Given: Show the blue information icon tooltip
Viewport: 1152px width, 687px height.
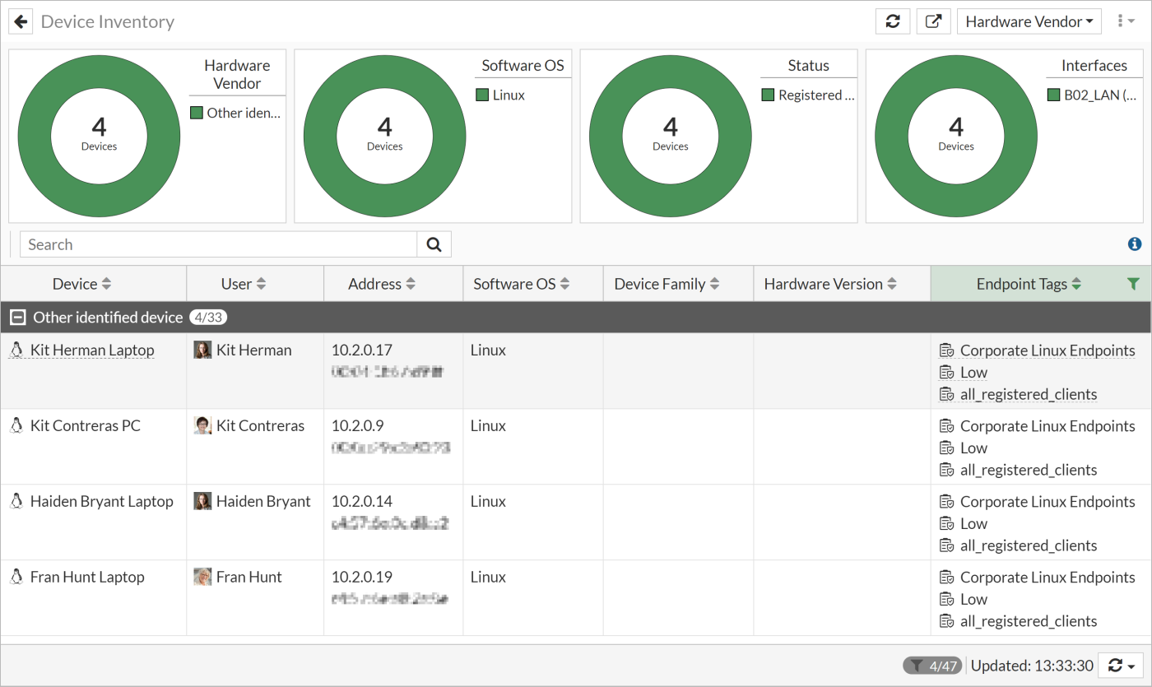Looking at the screenshot, I should click(x=1135, y=244).
